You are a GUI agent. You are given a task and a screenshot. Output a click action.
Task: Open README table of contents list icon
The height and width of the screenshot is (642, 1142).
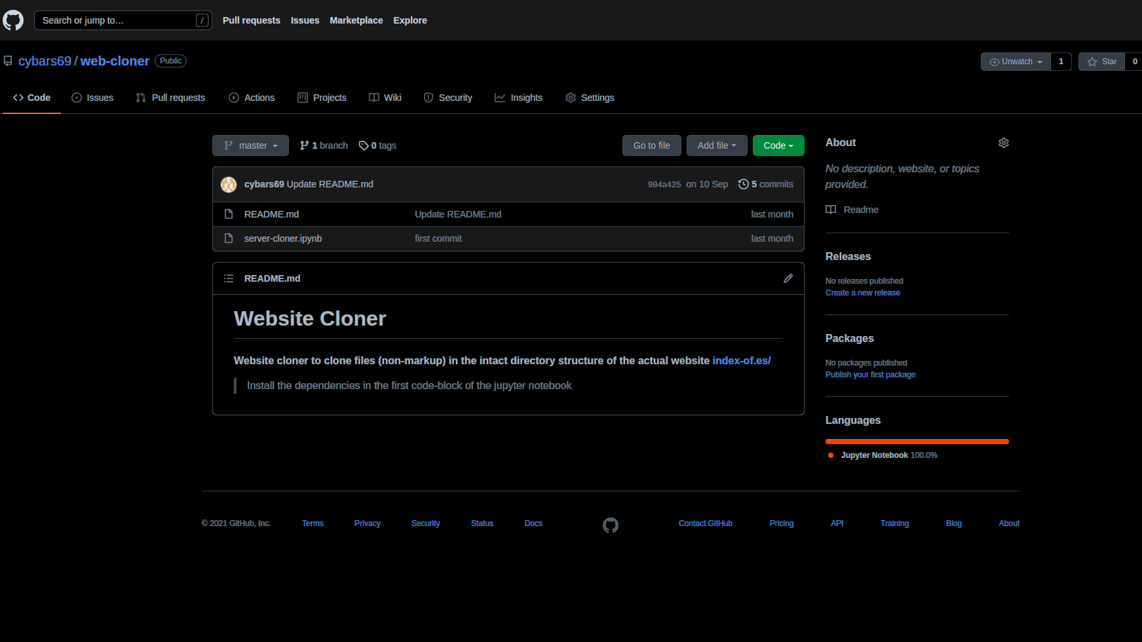click(229, 278)
